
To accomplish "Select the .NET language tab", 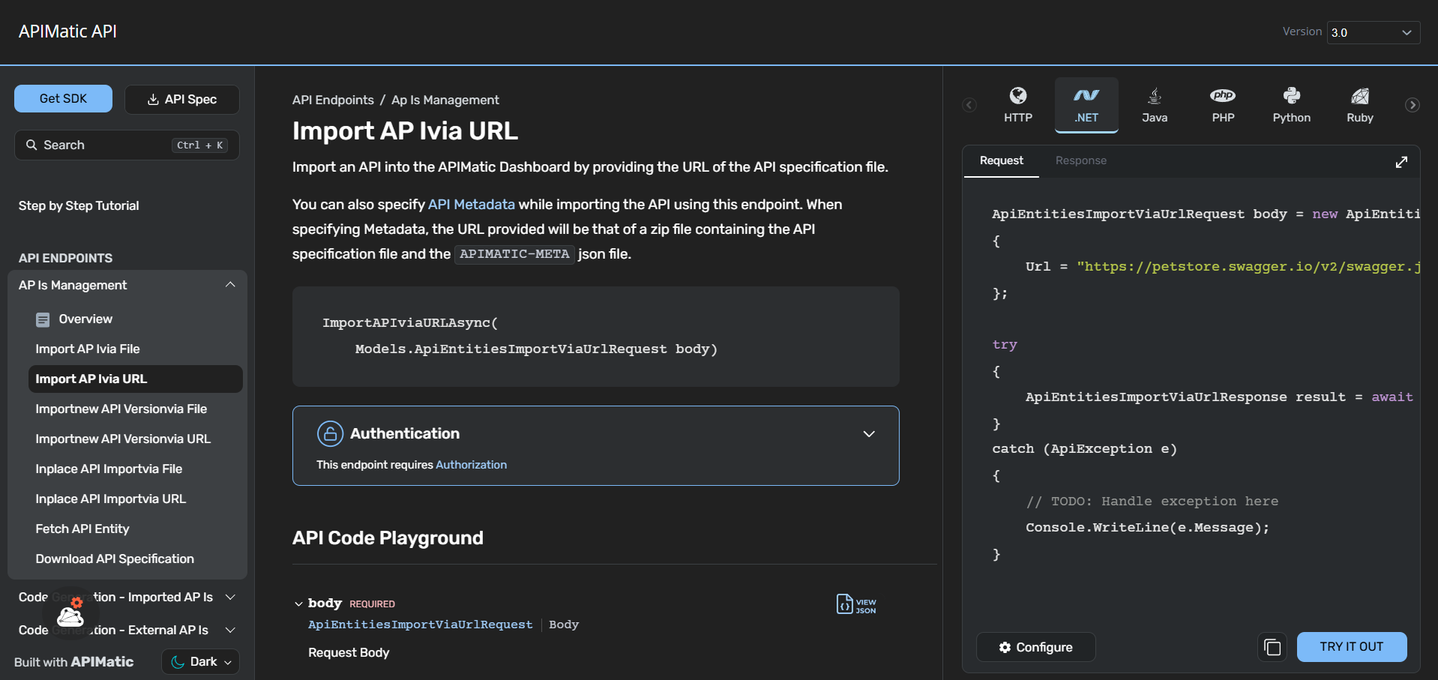I will [x=1086, y=105].
